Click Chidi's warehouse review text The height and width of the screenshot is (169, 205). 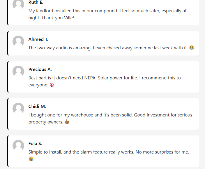click(110, 118)
